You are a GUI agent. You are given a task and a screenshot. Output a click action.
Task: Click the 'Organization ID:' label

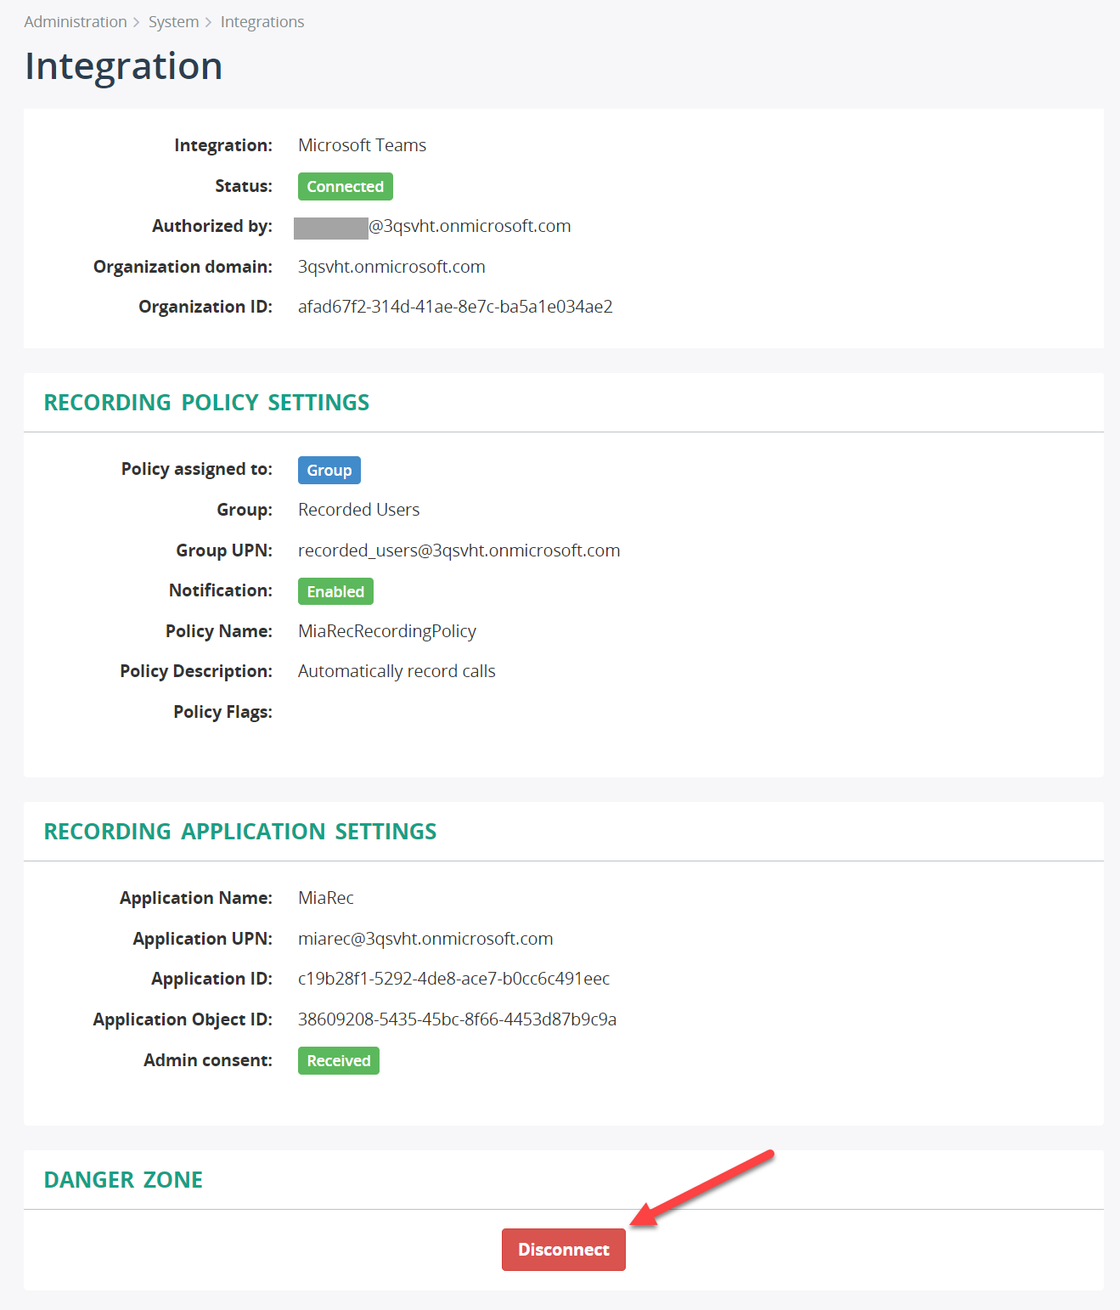[x=205, y=307]
